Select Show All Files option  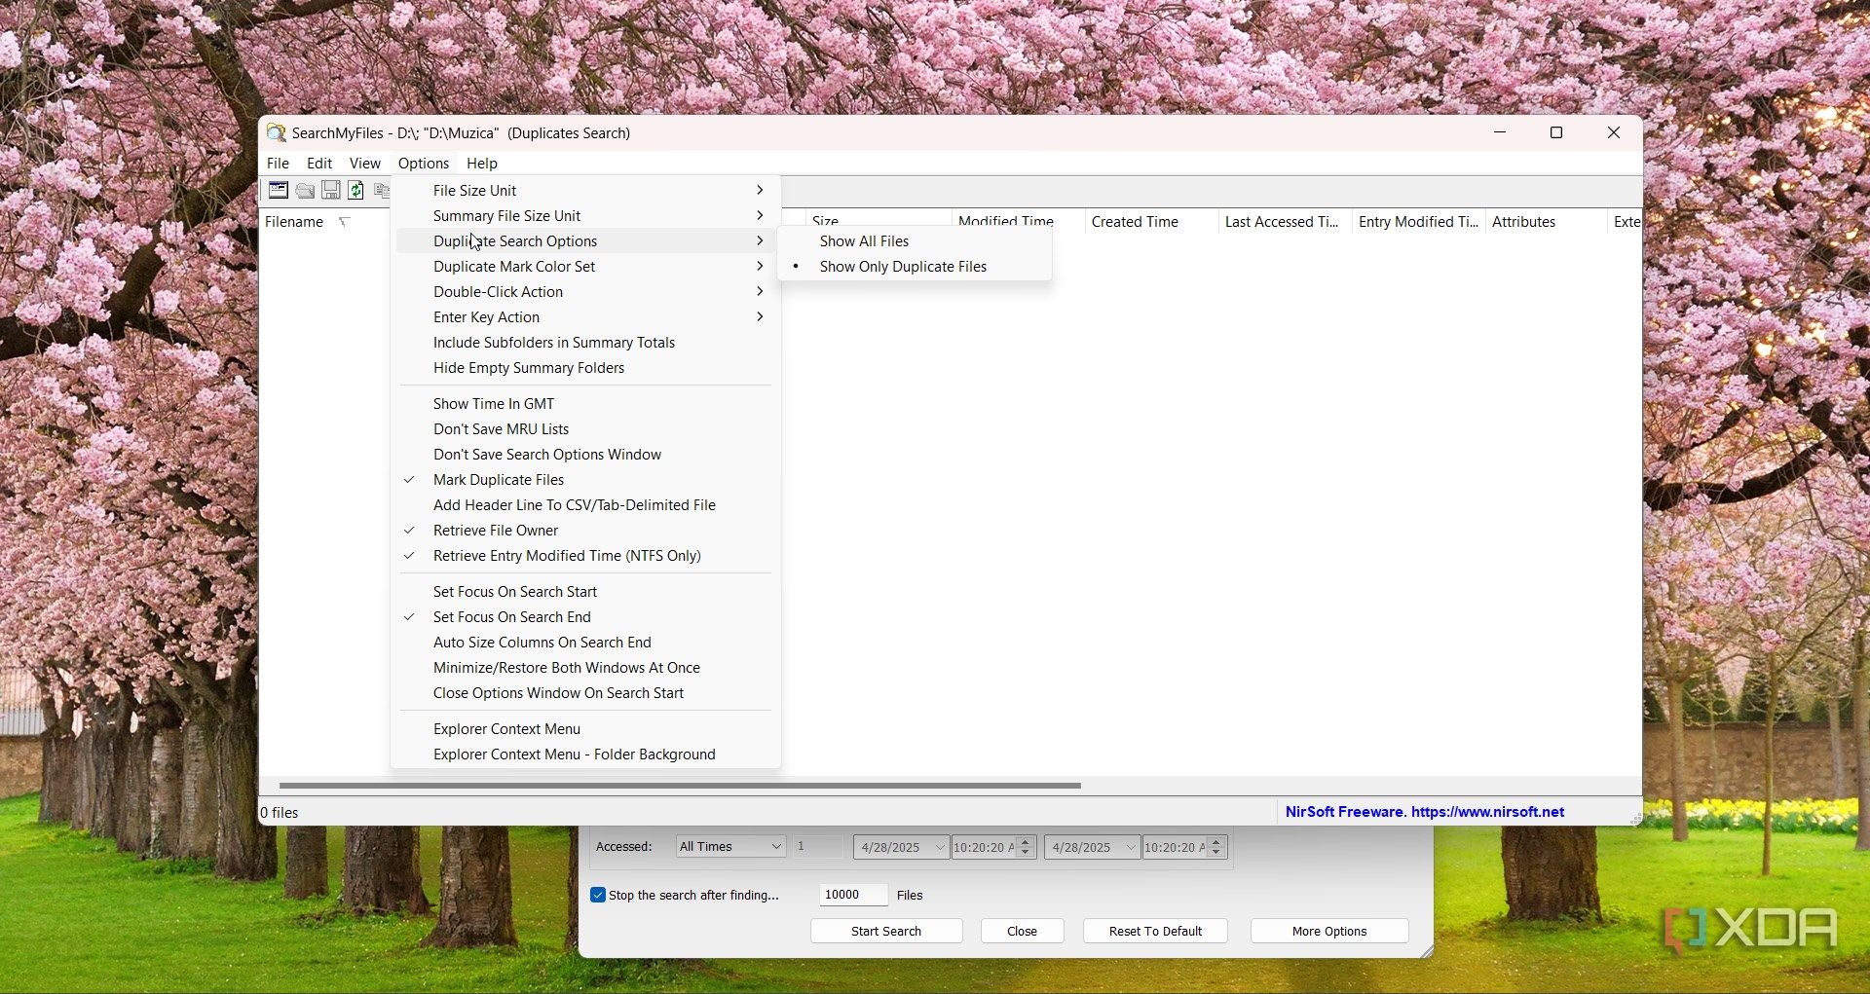(915, 241)
